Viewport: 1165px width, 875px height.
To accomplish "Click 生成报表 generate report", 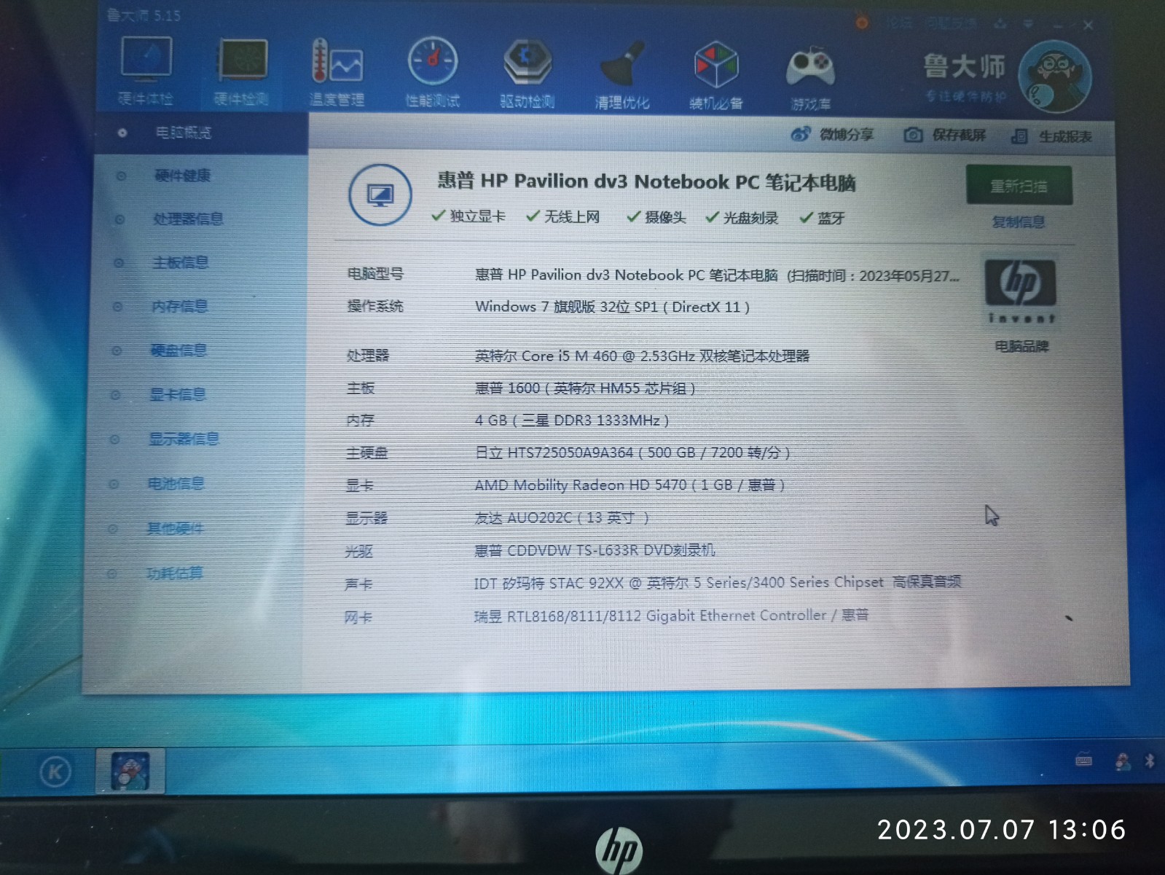I will pyautogui.click(x=1051, y=136).
